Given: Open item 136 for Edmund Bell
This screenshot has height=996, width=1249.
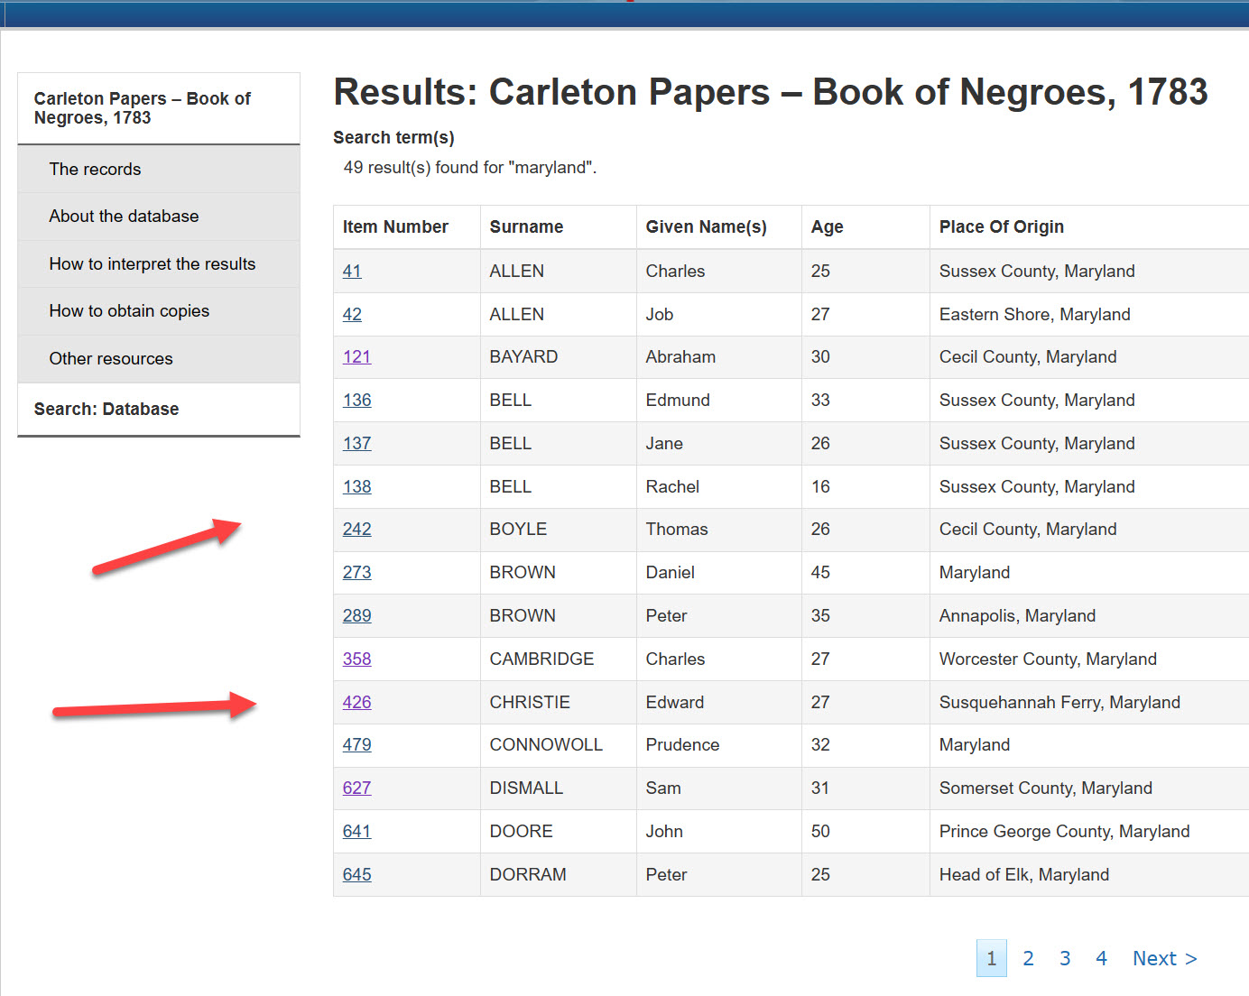Looking at the screenshot, I should (356, 400).
